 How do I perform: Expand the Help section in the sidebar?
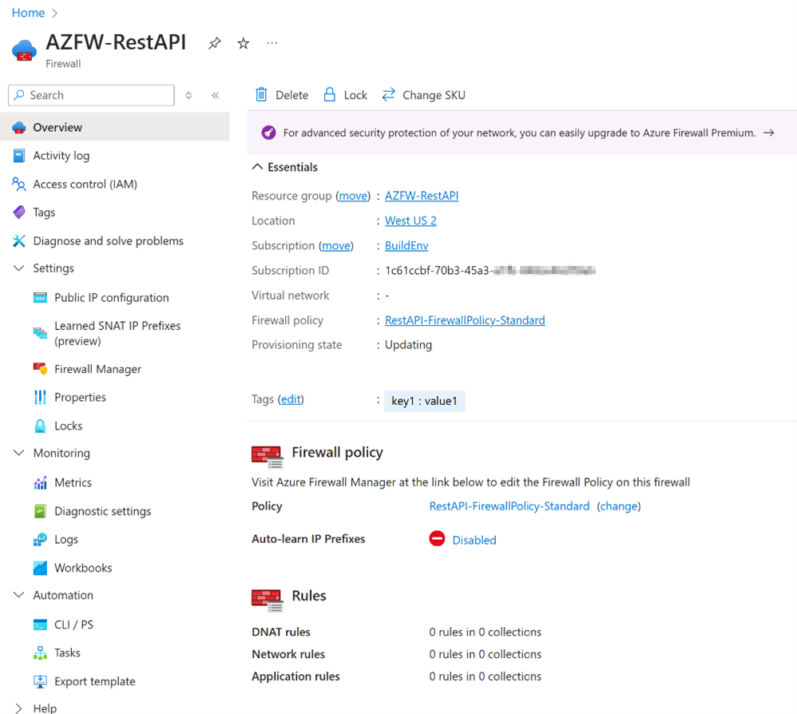19,708
